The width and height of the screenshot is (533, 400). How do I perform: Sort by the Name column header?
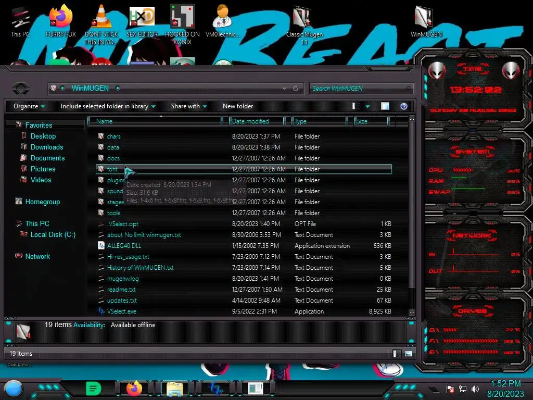(x=155, y=121)
